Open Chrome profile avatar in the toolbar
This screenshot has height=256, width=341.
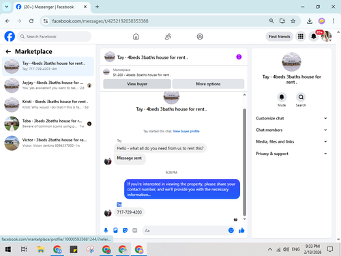321,21
